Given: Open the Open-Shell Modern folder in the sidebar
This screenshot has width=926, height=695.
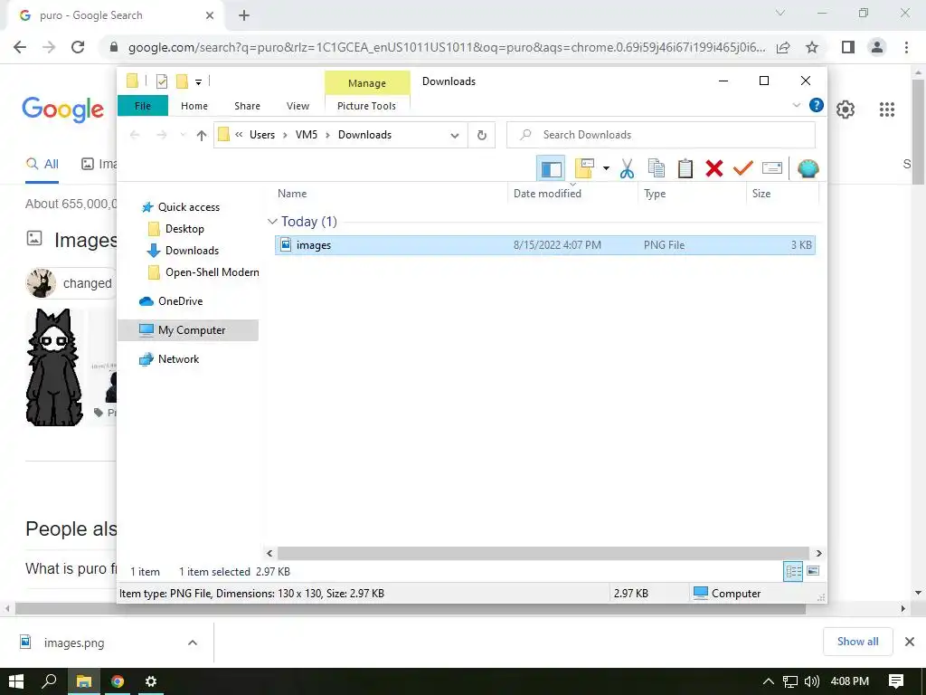Looking at the screenshot, I should (212, 272).
